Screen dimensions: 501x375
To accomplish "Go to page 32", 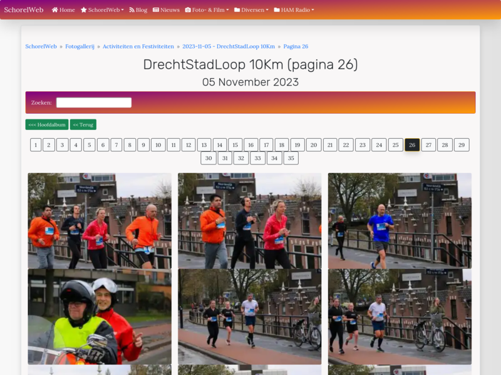I will (x=241, y=158).
